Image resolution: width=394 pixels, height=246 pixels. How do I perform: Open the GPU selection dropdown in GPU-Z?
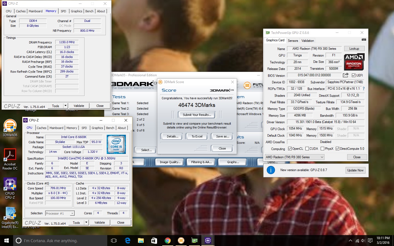point(294,157)
